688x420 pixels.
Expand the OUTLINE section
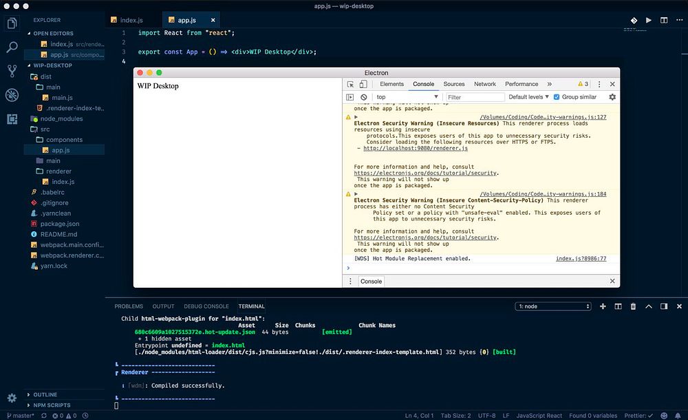pos(45,395)
